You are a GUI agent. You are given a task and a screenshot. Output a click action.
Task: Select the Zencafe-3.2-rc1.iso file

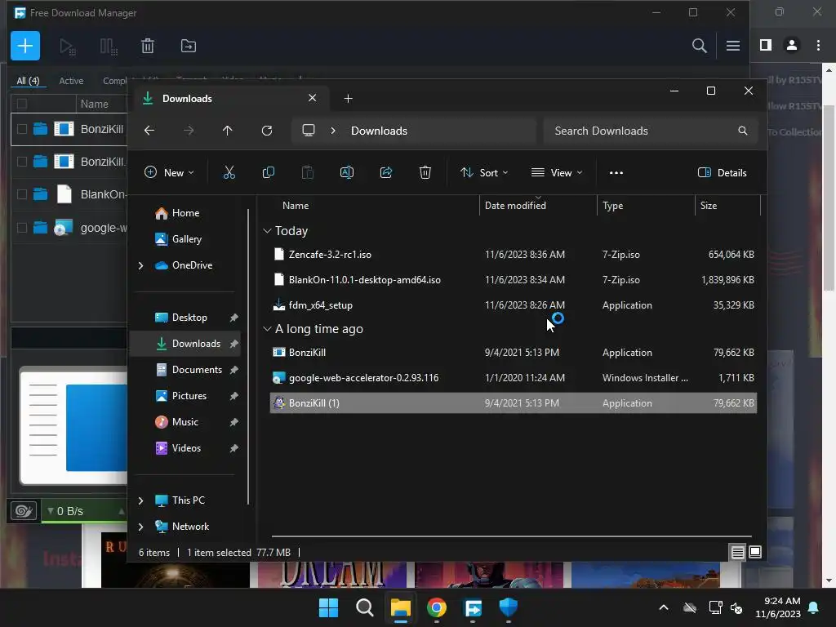513,255
